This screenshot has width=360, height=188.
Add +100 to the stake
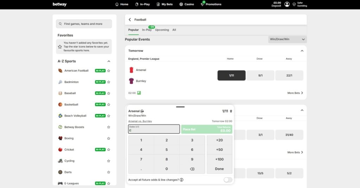219,159
